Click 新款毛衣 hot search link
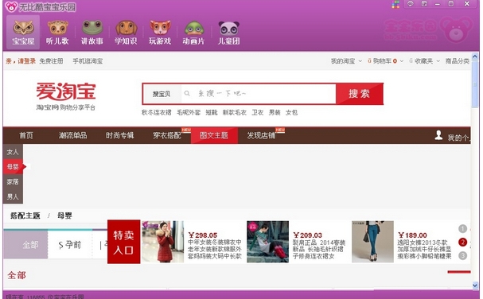The height and width of the screenshot is (299, 483). click(x=235, y=112)
